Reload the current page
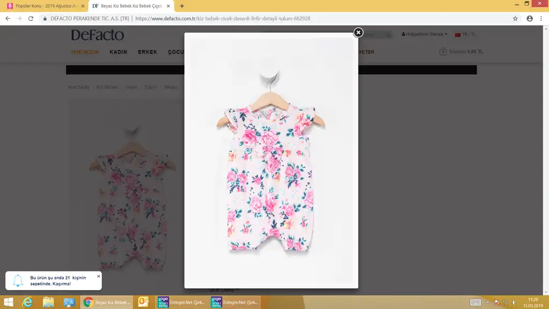549x309 pixels. coord(31,19)
